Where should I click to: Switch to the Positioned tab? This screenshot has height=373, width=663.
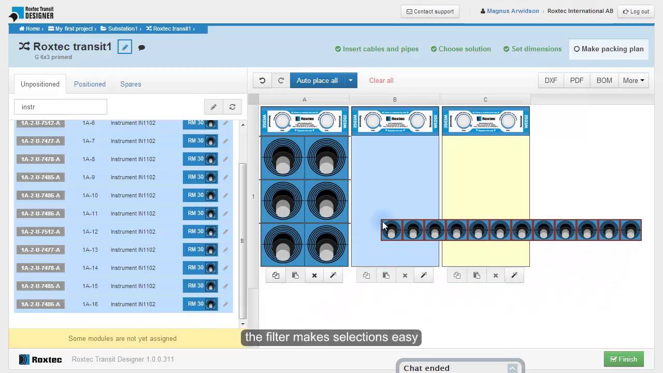pos(90,84)
